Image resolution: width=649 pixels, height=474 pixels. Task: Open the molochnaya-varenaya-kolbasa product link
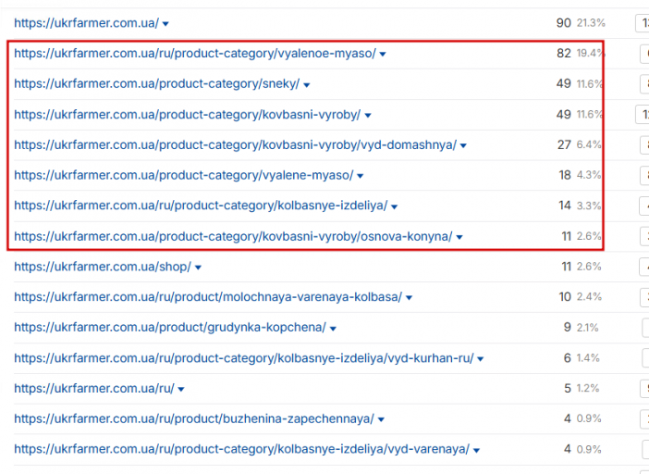point(208,297)
